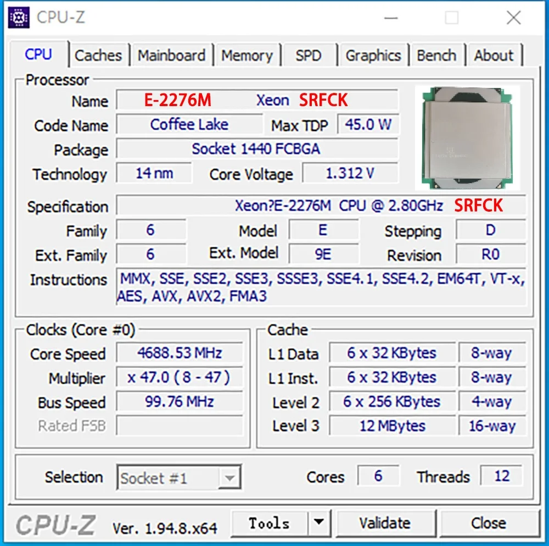This screenshot has height=546, width=549.
Task: Click the Core Speed value field
Action: (179, 353)
